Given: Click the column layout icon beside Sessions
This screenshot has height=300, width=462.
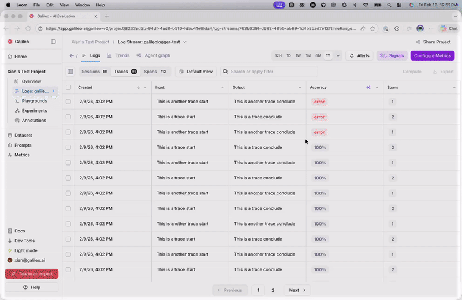Looking at the screenshot, I should [70, 72].
